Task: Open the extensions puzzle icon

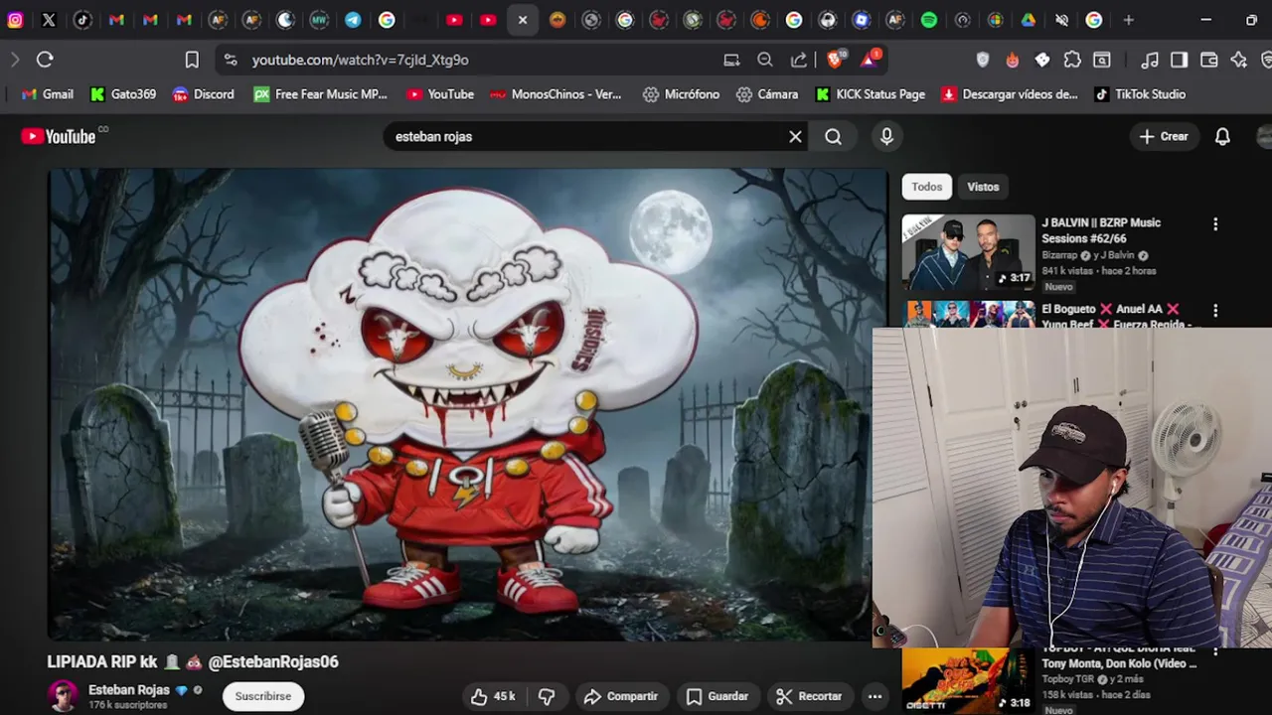Action: coord(1072,60)
